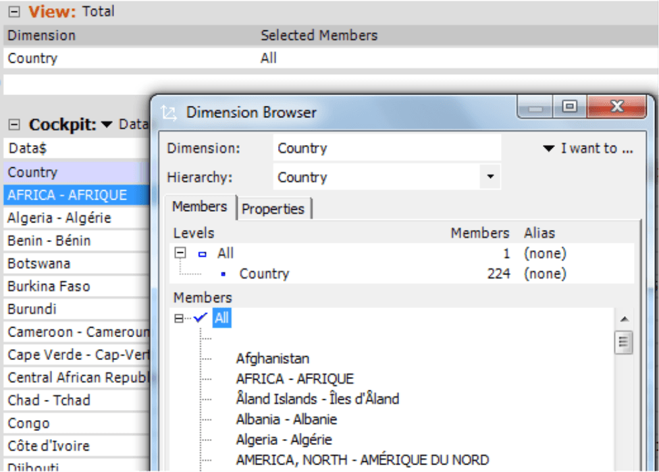Select Côte d'Ivoire in Cockpit list
This screenshot has height=472, width=659.
tap(77, 446)
